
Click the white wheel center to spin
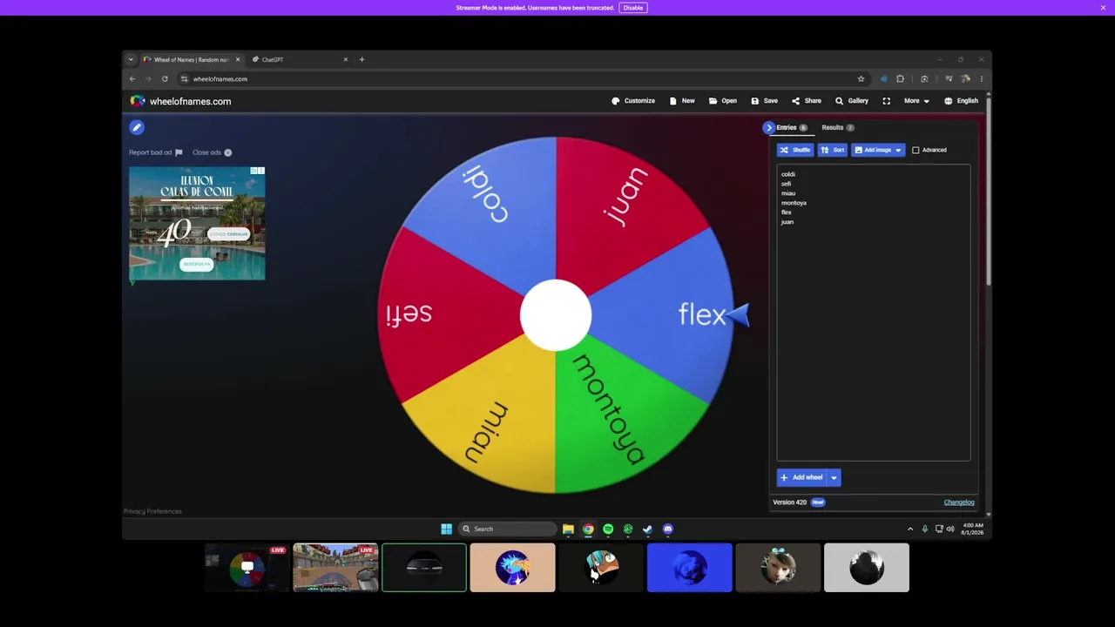point(556,315)
